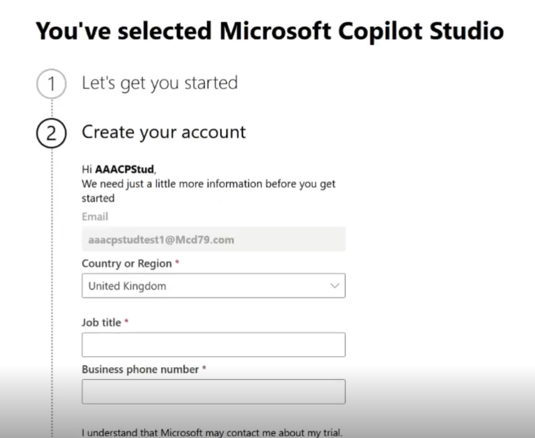Click the "Business phone number" label
This screenshot has height=438, width=535.
140,370
